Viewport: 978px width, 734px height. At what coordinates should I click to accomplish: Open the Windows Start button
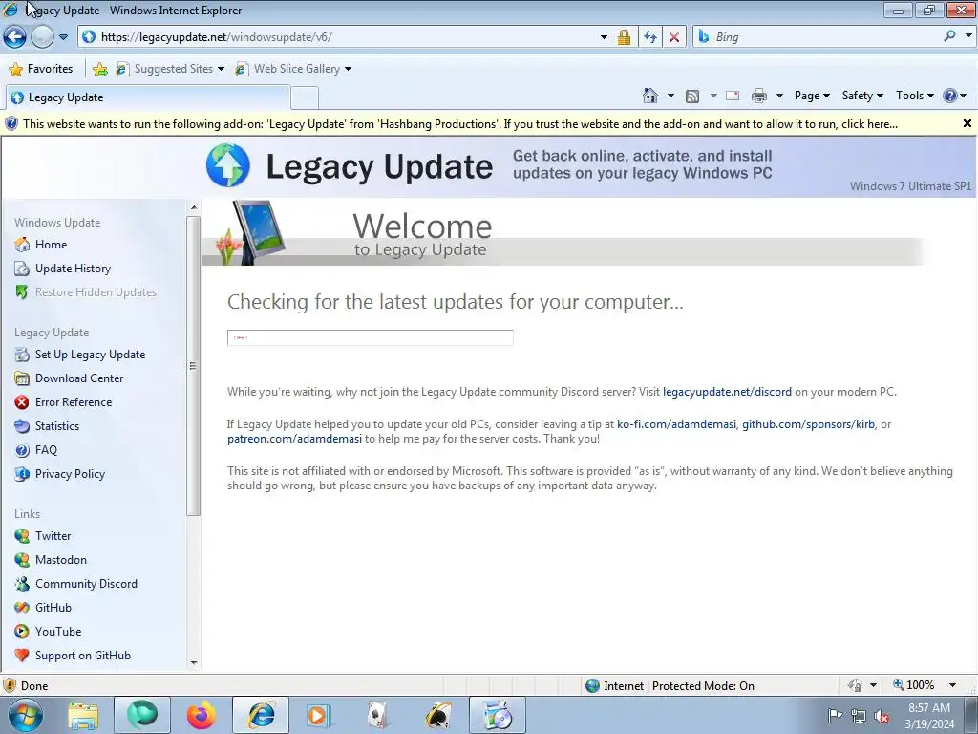tap(24, 715)
